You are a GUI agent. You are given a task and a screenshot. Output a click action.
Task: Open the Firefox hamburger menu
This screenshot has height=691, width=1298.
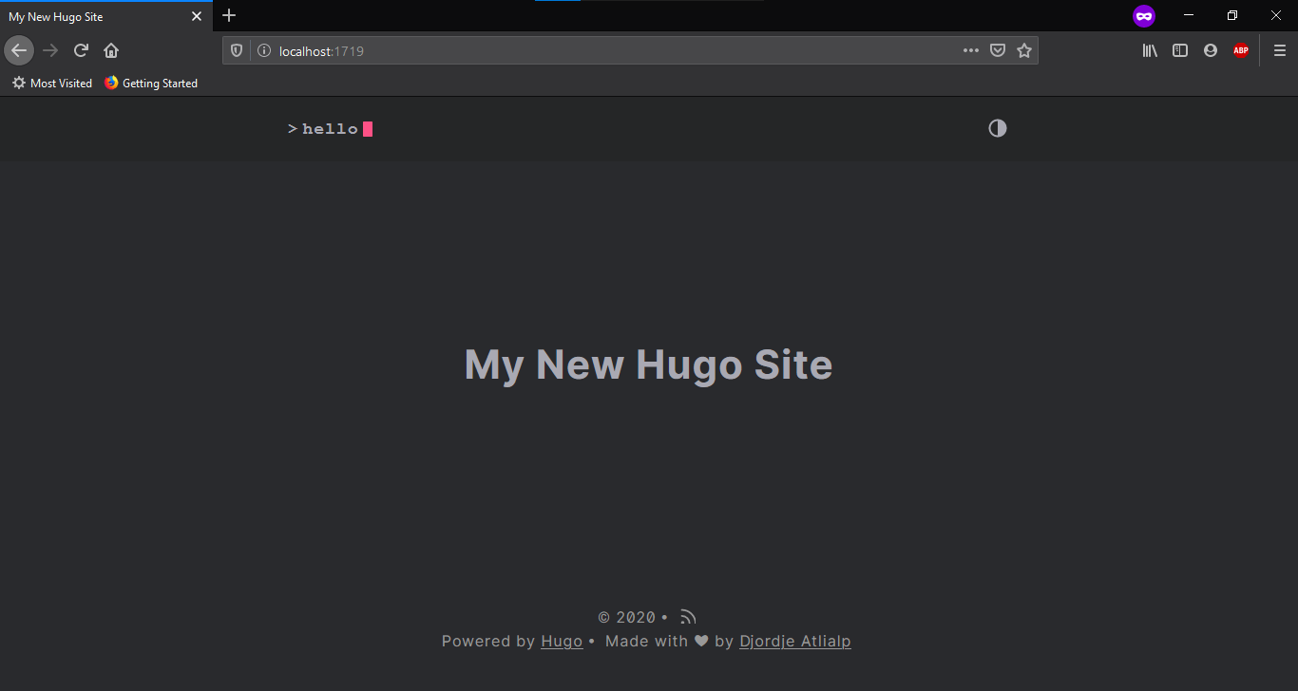1279,50
